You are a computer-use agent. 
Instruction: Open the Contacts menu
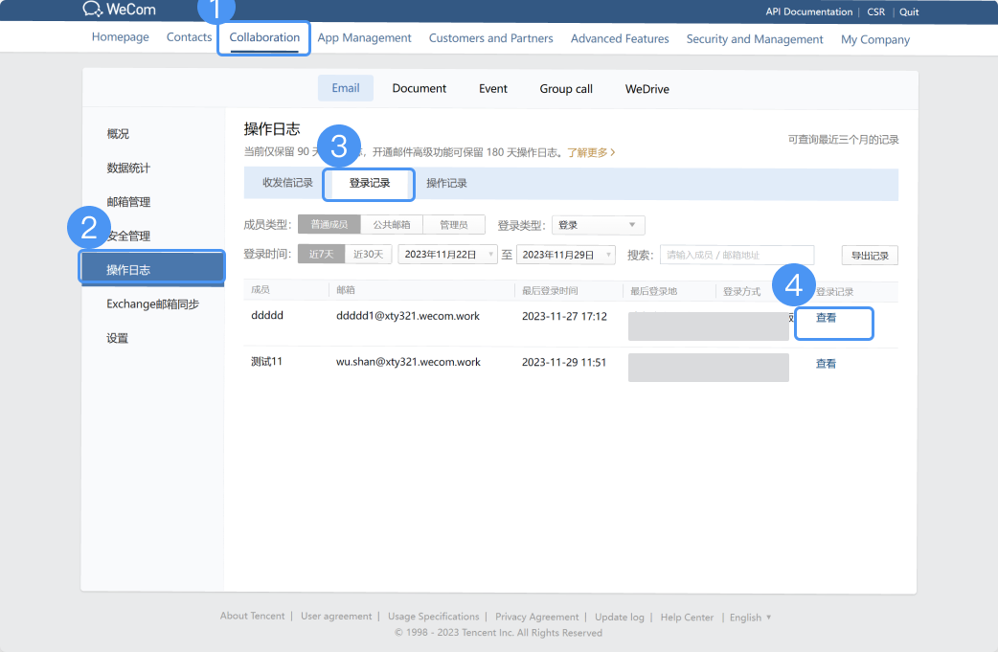pos(189,36)
